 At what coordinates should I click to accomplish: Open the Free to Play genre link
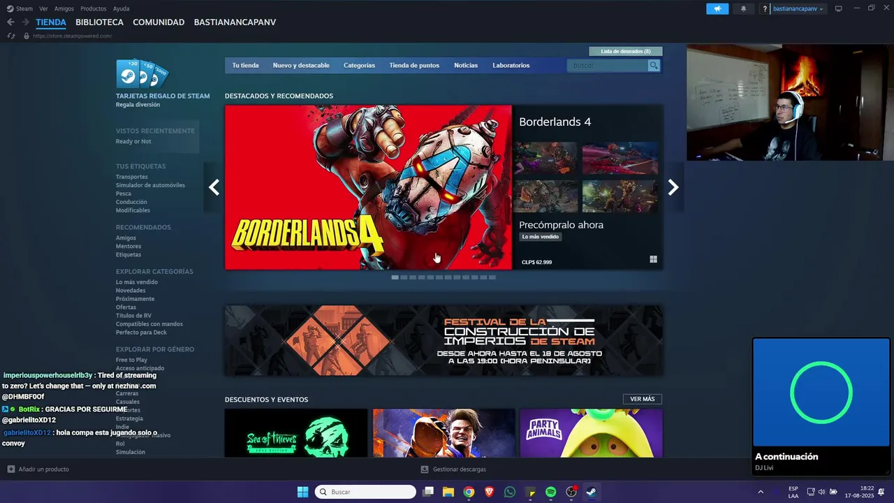[131, 360]
